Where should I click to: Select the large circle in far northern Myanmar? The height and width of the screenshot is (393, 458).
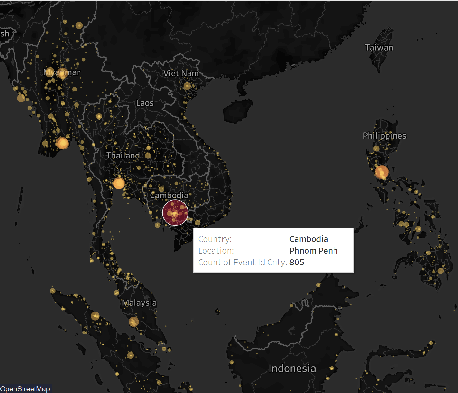[x=79, y=25]
